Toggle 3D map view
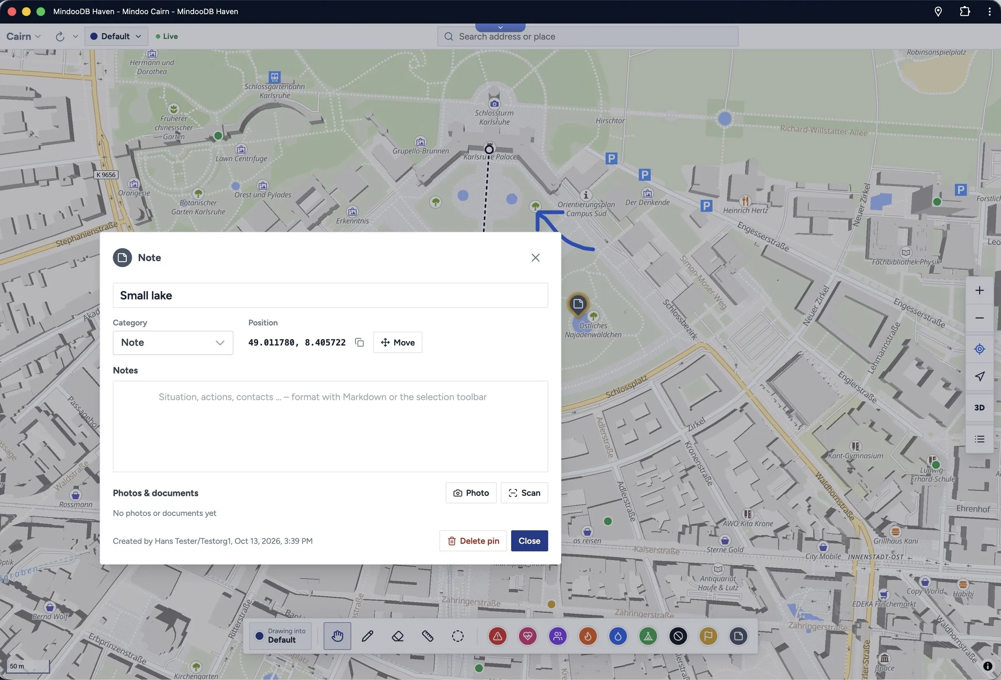 click(x=979, y=407)
